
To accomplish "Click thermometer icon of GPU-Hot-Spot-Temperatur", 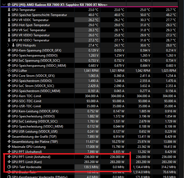I will (x=9, y=25).
